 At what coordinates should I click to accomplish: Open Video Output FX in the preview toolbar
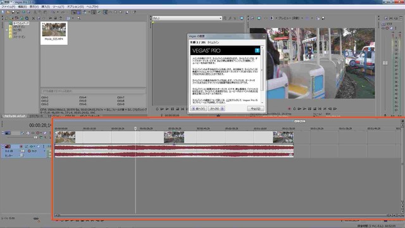[266, 18]
